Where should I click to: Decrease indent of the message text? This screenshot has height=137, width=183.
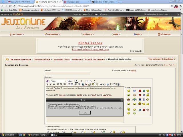75,84
